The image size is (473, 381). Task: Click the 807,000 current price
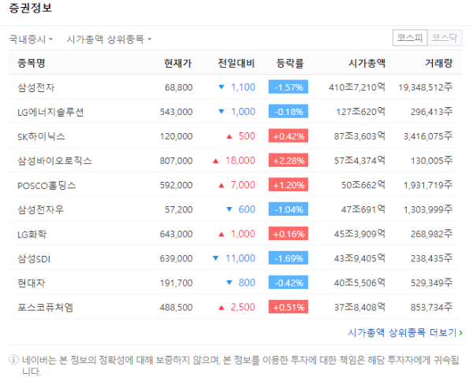coord(176,161)
